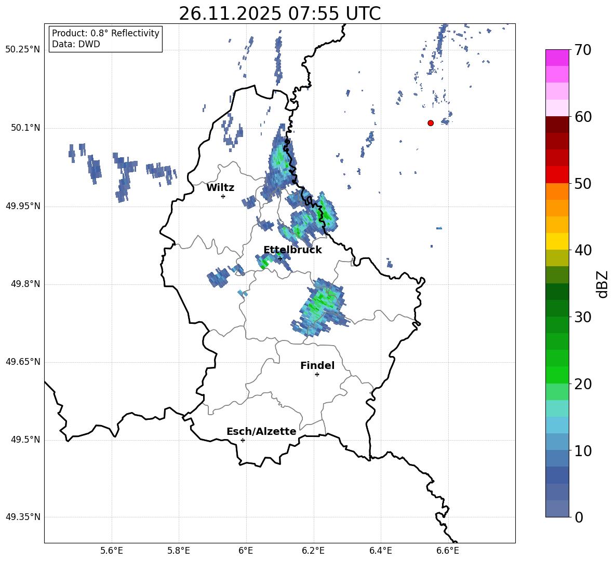
Task: Click the grey-blue swatch at colorbar bottom
Action: [557, 509]
